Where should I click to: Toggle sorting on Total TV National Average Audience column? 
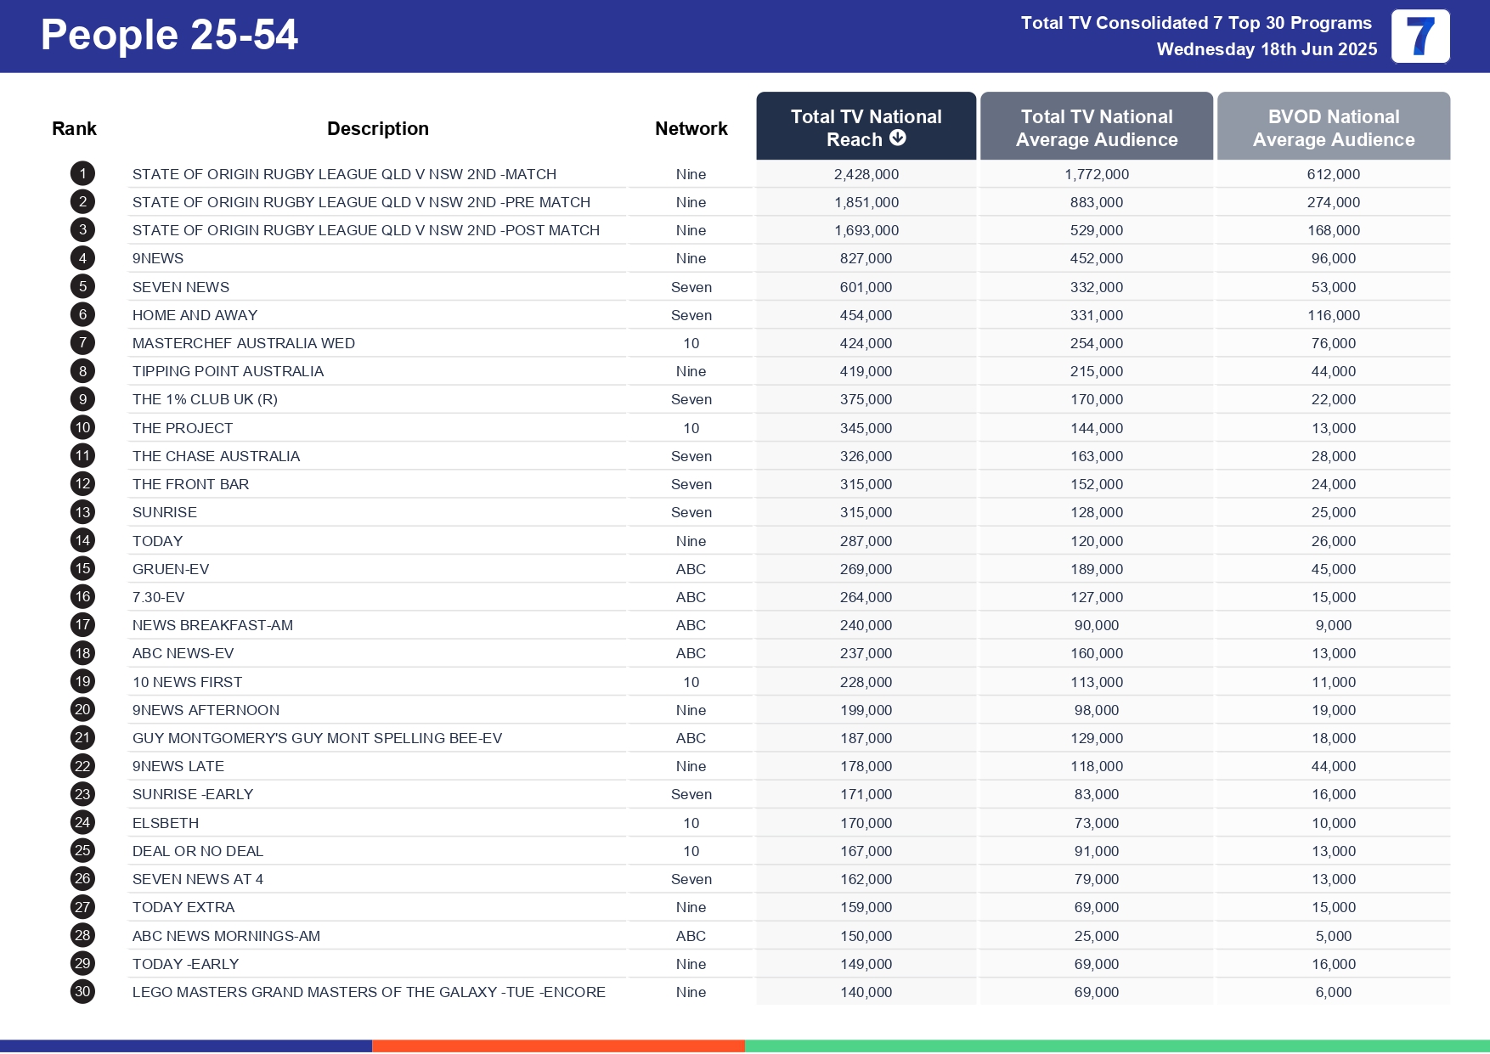point(1096,127)
